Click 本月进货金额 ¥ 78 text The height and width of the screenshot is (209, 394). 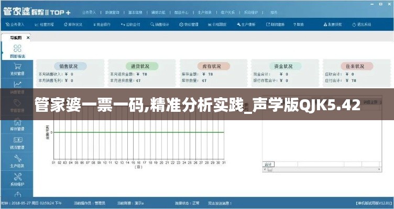click(x=129, y=74)
